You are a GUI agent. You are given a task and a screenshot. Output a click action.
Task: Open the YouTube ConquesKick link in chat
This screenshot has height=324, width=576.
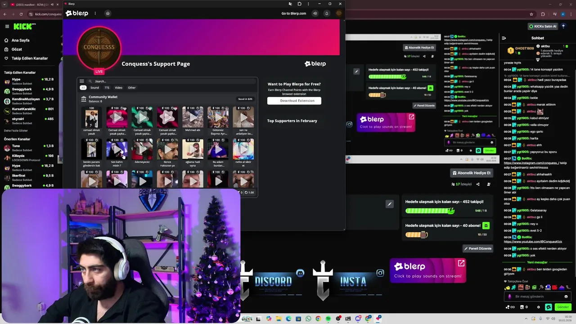(x=533, y=242)
